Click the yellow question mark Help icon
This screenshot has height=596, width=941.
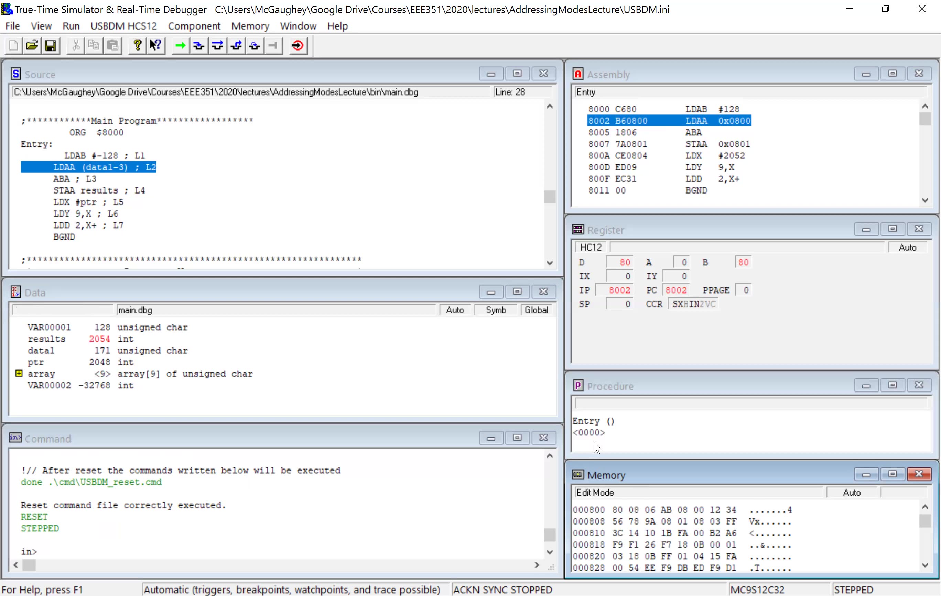tap(137, 46)
